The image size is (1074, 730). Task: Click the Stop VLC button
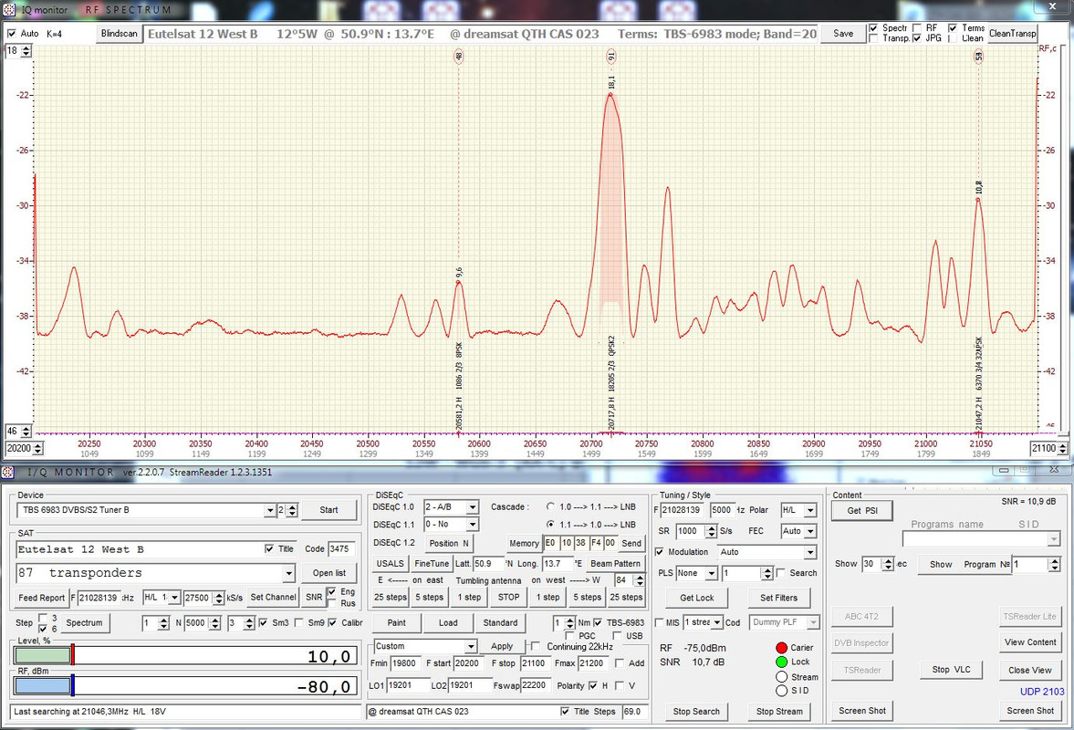(x=951, y=670)
